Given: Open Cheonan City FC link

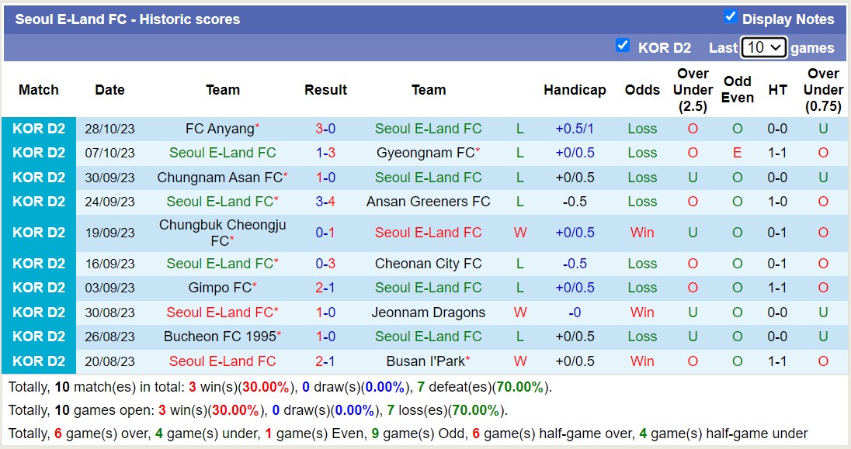Looking at the screenshot, I should 429,264.
